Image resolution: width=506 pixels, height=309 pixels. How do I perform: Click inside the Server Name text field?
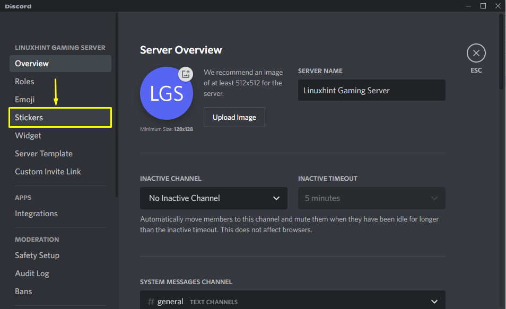(x=371, y=90)
